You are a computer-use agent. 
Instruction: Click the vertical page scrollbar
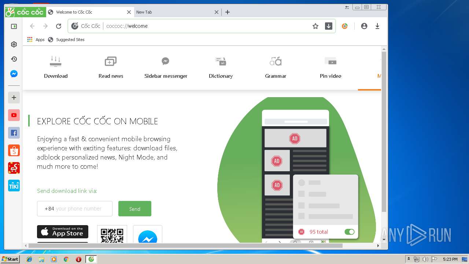pos(384,131)
